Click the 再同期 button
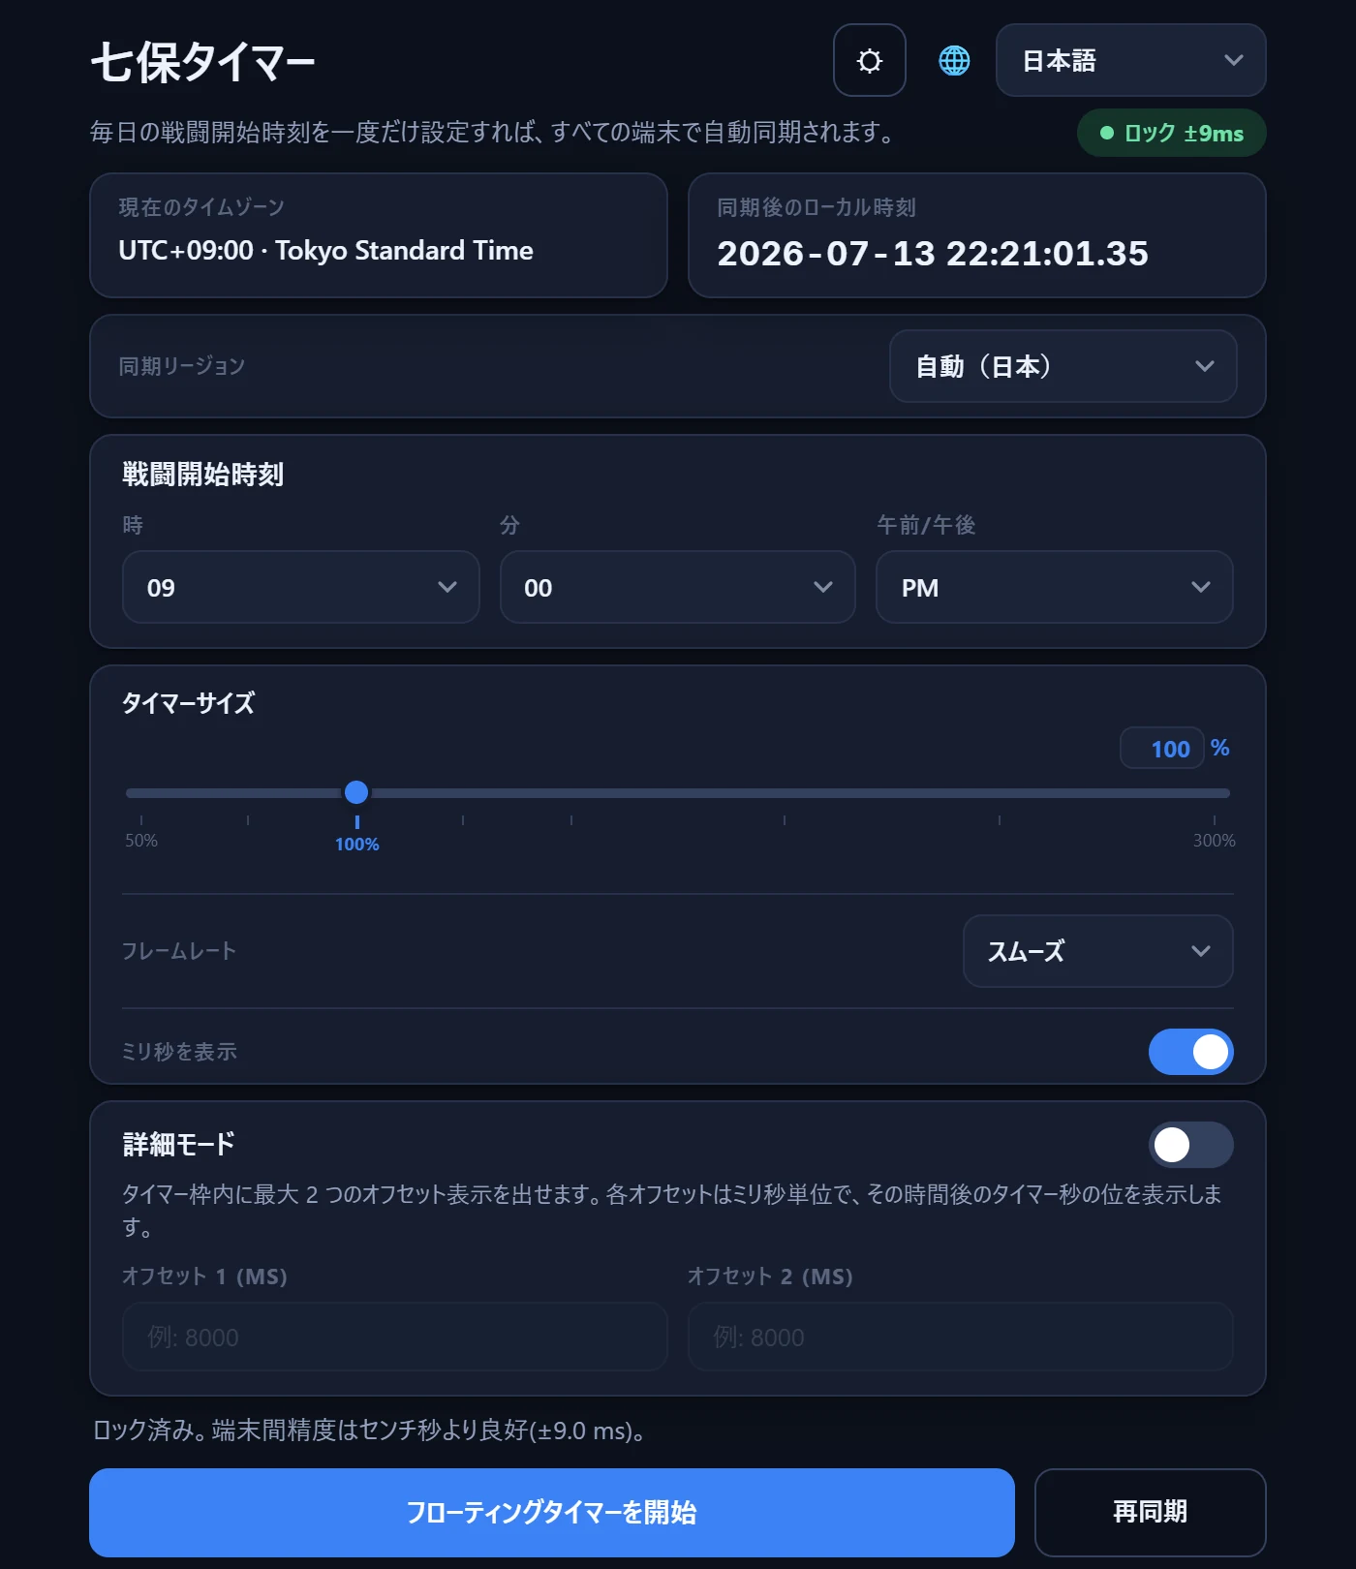The width and height of the screenshot is (1356, 1569). click(1150, 1513)
